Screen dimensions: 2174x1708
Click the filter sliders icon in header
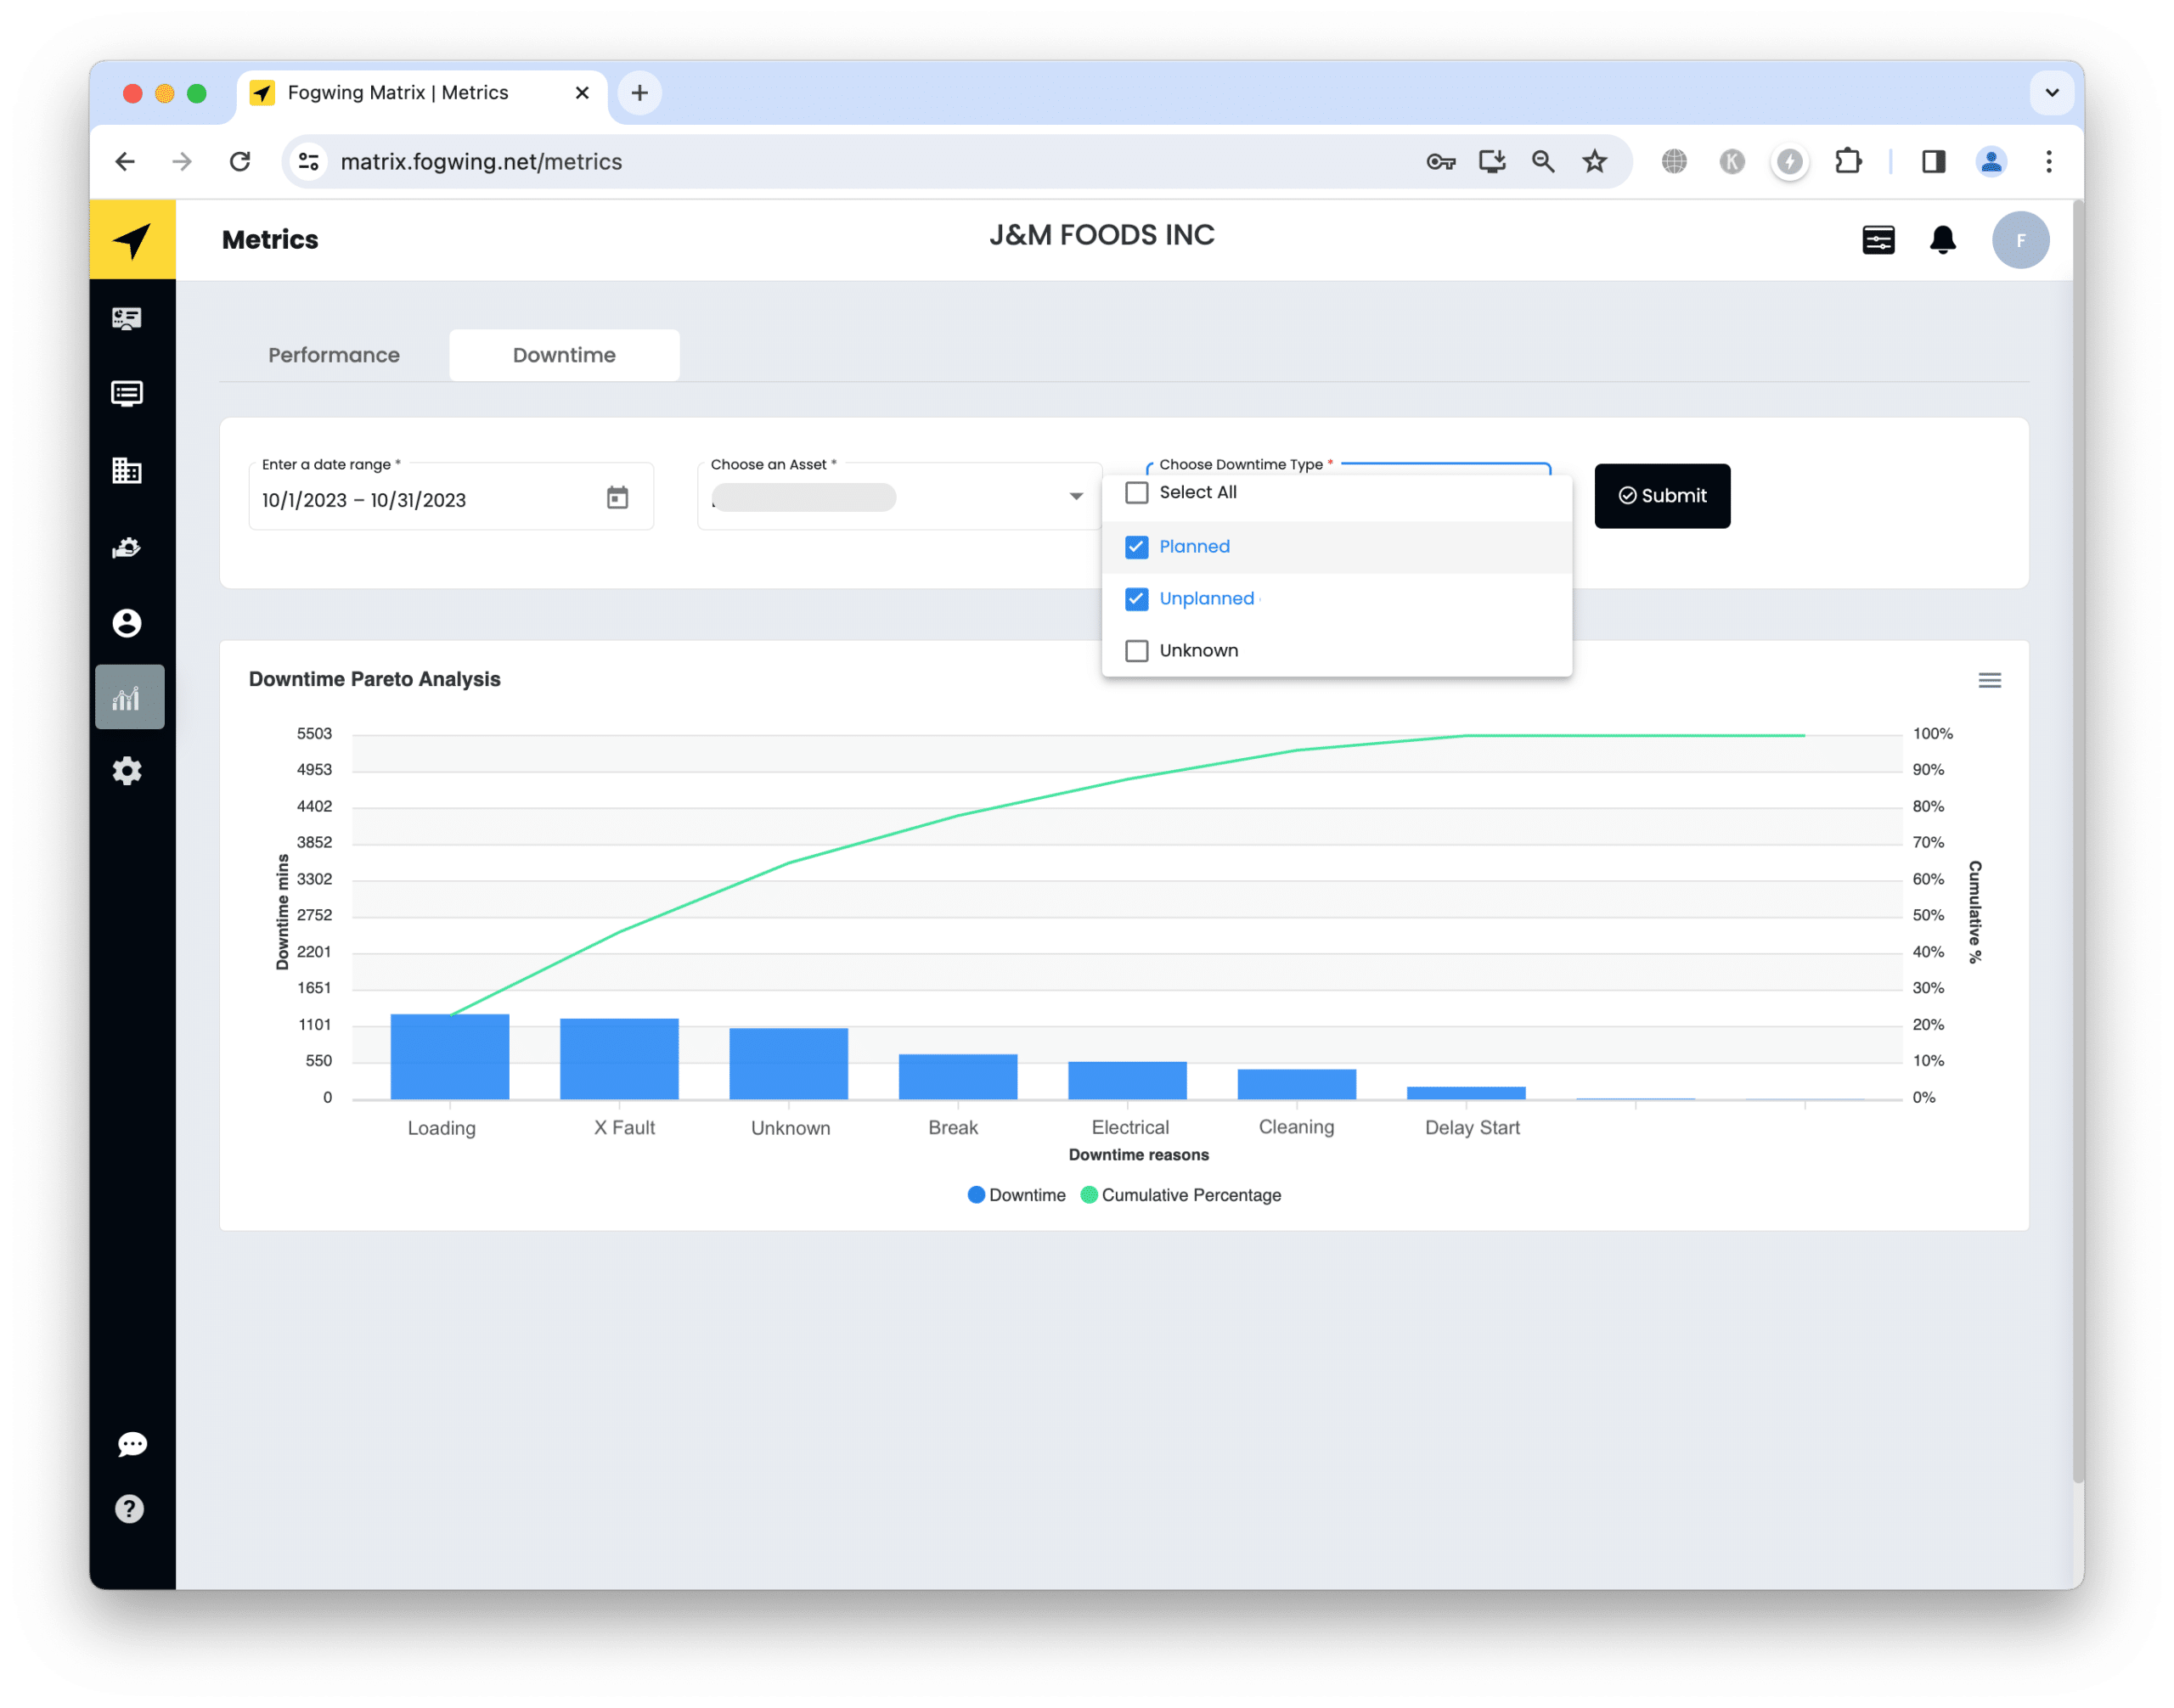[x=1878, y=240]
